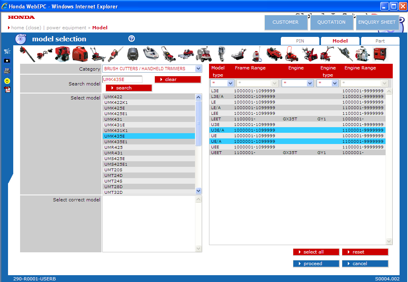Choose the water pump category icon
408x282 pixels.
point(362,54)
